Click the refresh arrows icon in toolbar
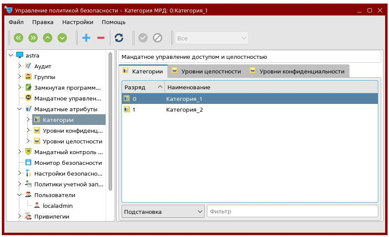Image resolution: width=389 pixels, height=237 pixels. pyautogui.click(x=119, y=38)
